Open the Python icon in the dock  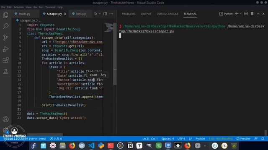click(101, 146)
